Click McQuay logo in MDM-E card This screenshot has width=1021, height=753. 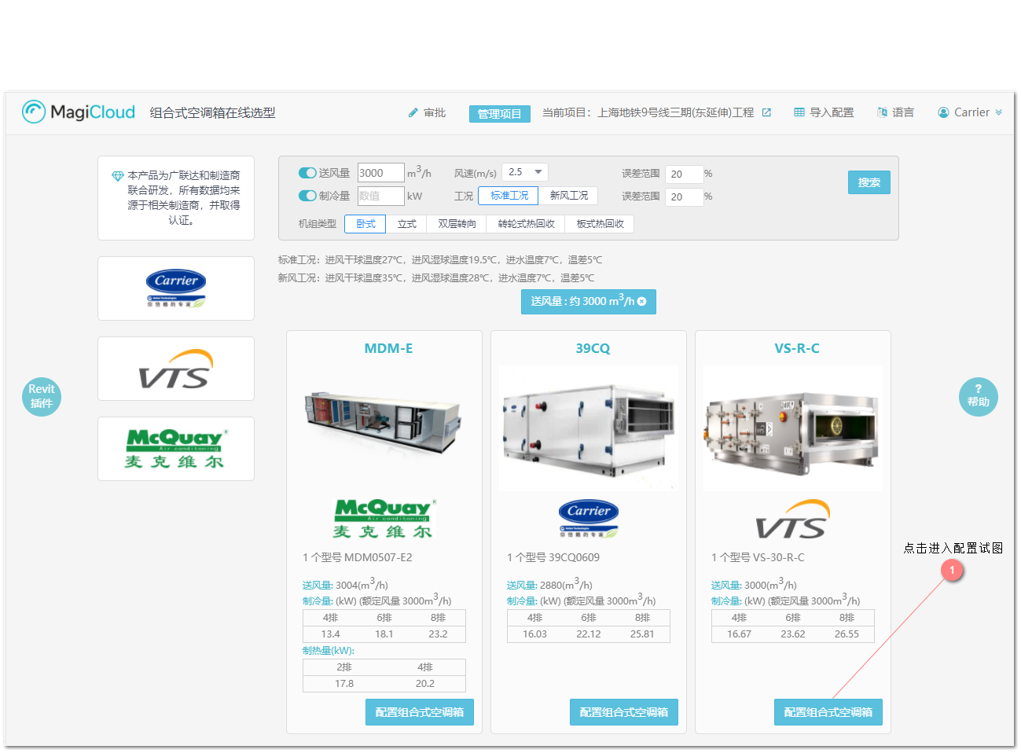coord(384,519)
